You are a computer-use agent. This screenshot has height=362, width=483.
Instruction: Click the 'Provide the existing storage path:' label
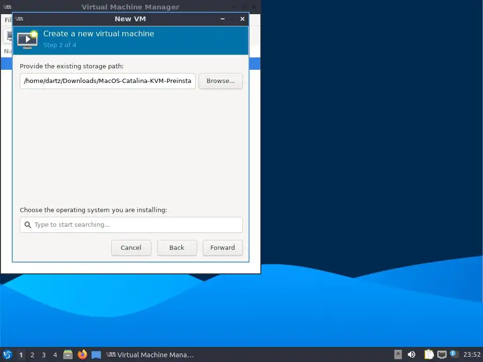(x=72, y=66)
